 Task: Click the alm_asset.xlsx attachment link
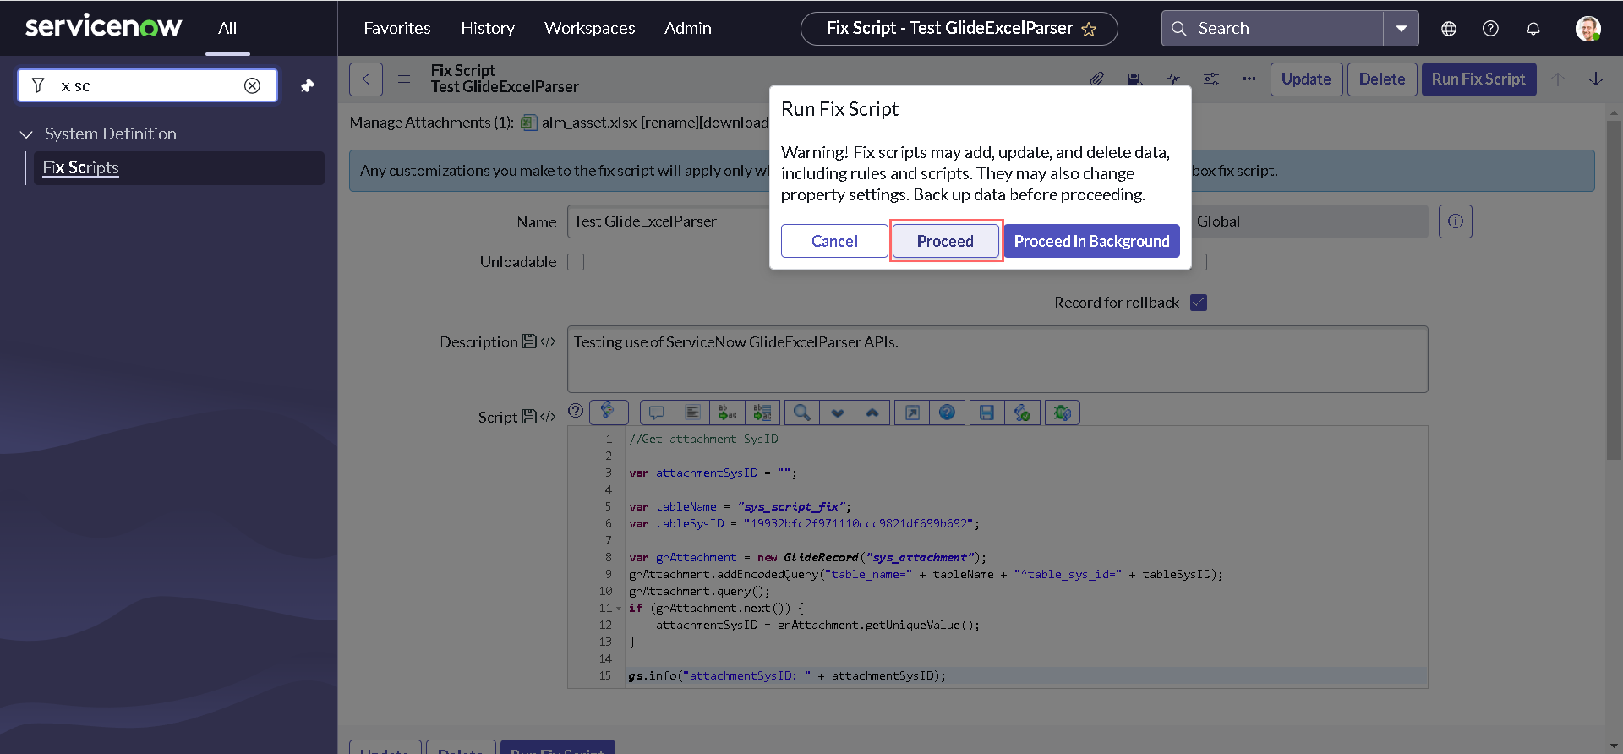pos(589,123)
